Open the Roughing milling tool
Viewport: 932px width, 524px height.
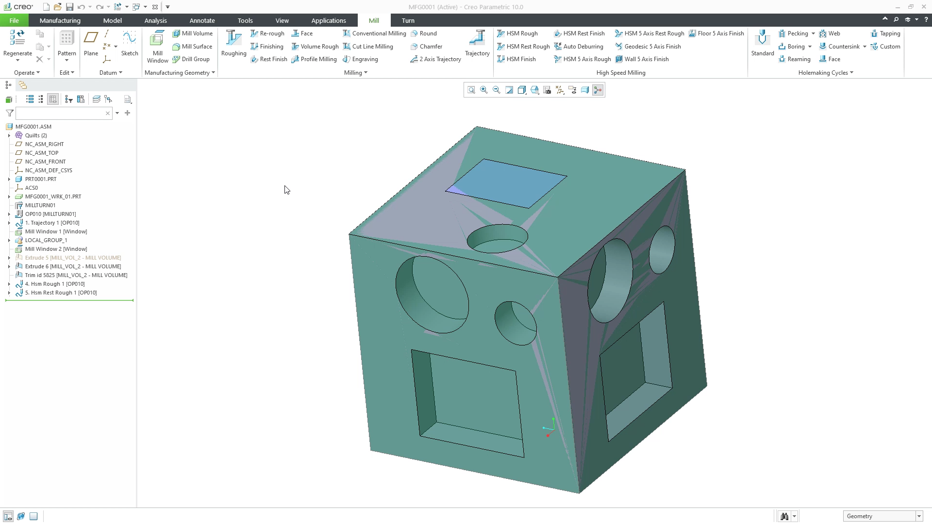coord(233,45)
